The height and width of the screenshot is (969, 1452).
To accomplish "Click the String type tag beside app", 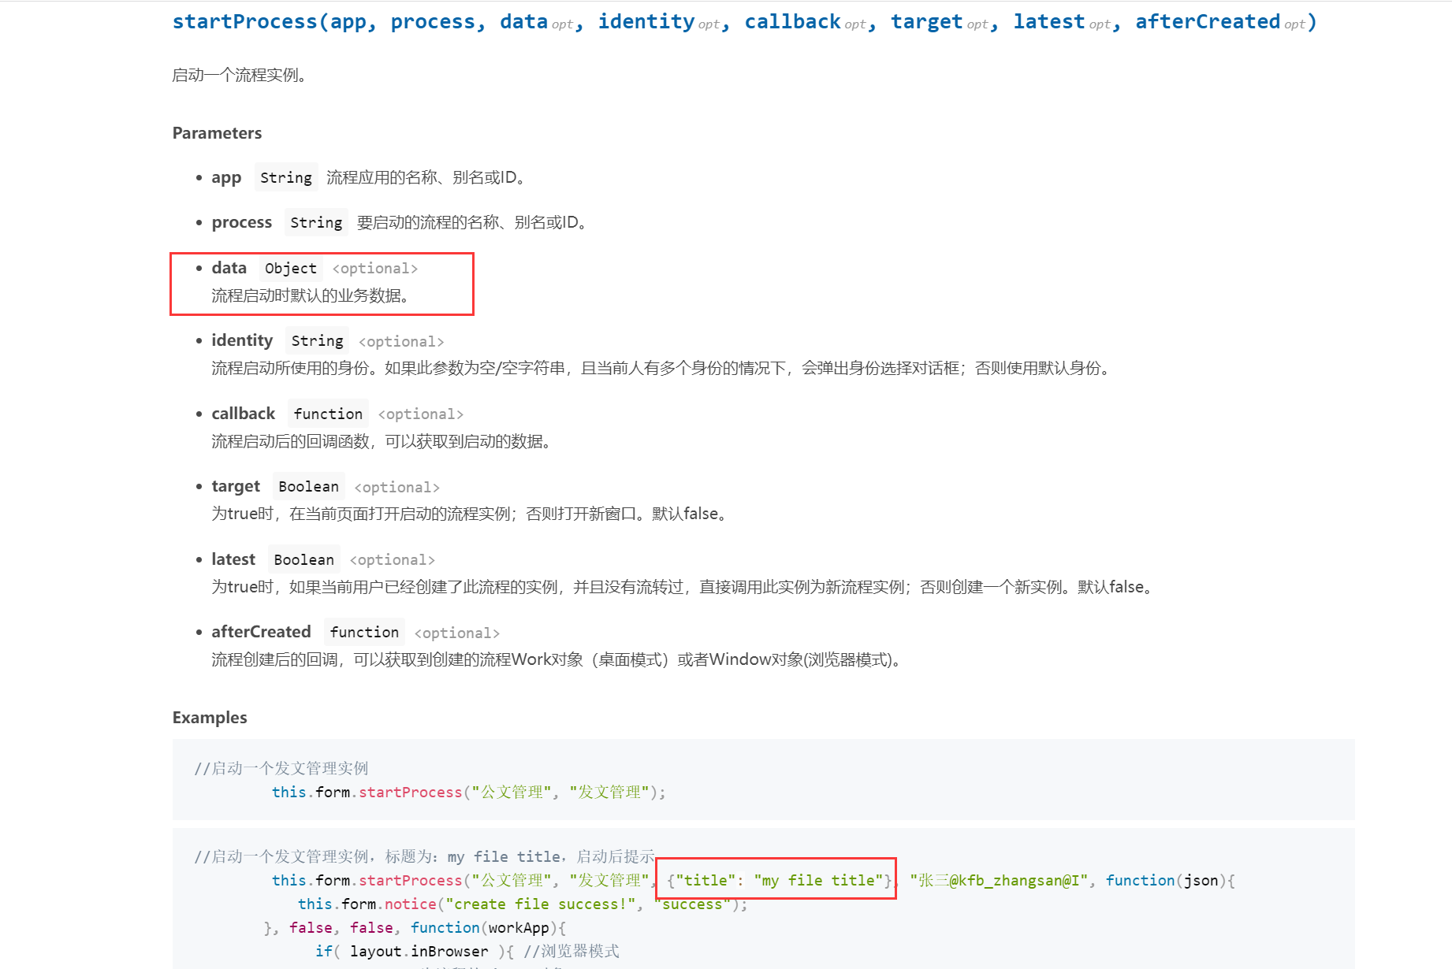I will (286, 178).
